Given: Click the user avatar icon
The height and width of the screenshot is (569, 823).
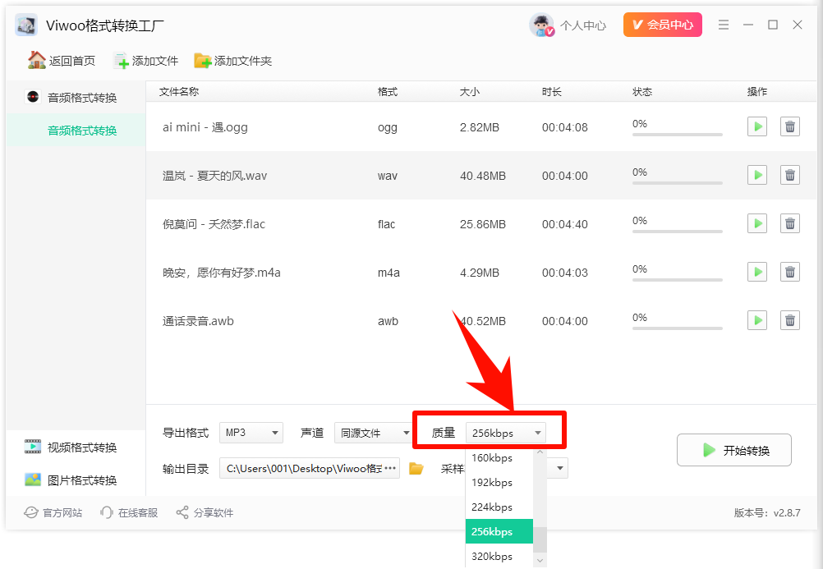Looking at the screenshot, I should (541, 25).
